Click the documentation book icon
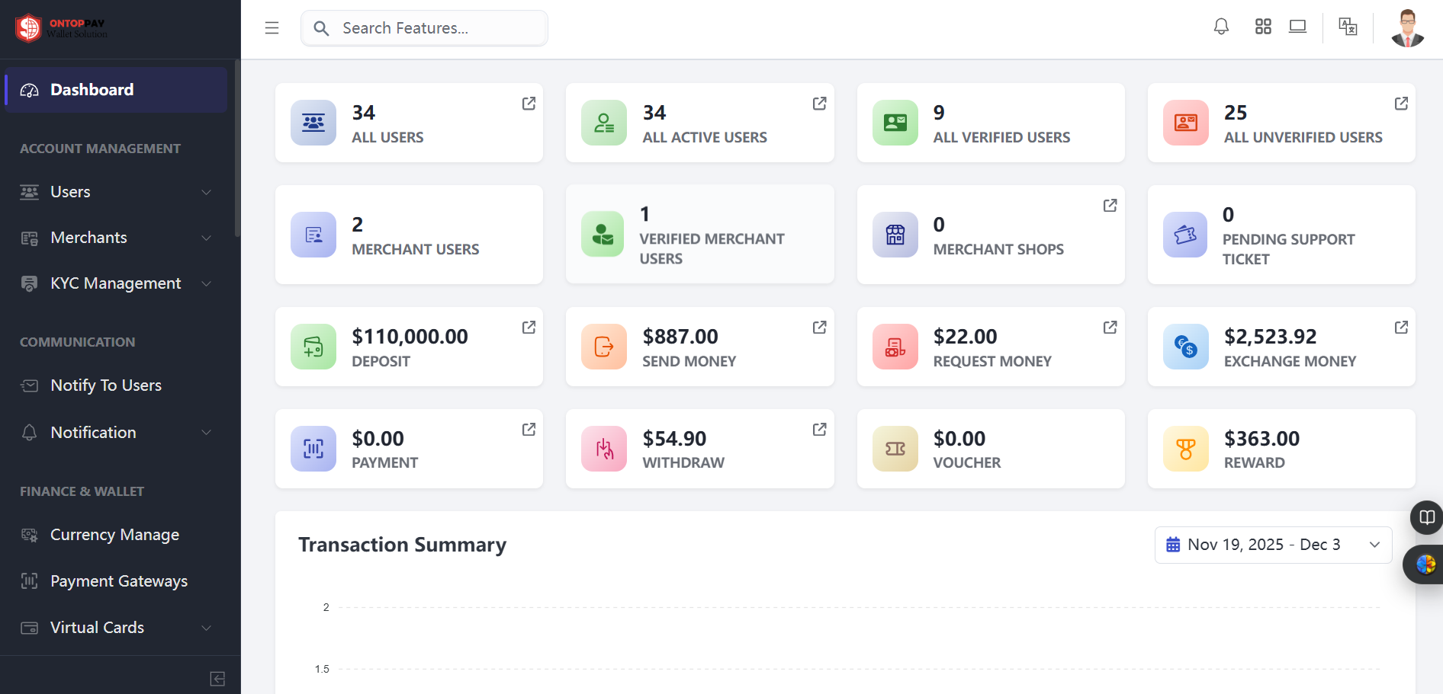 click(1426, 518)
